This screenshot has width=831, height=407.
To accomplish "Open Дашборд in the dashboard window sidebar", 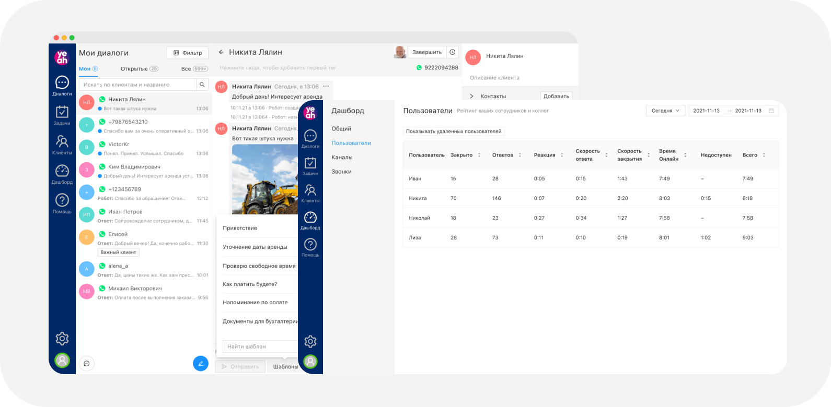I will point(310,220).
